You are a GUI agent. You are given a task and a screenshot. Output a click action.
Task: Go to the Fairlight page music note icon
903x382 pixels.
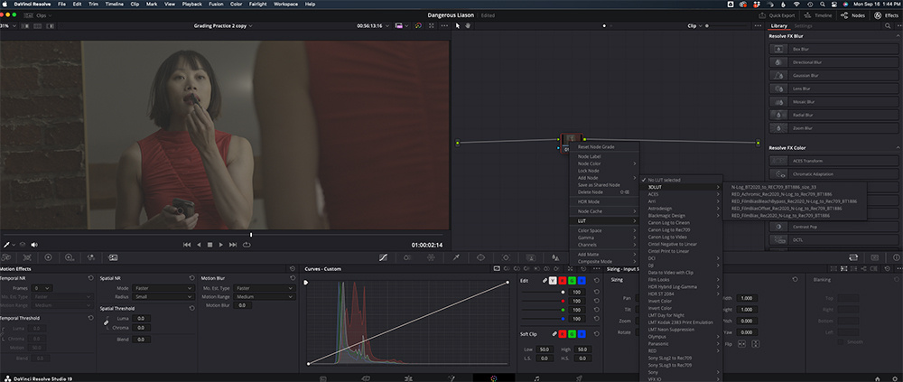(x=536, y=378)
